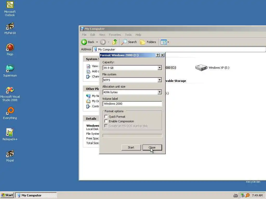Open the Edit menu
Image resolution: width=266 pixels, height=199 pixels.
93,35
